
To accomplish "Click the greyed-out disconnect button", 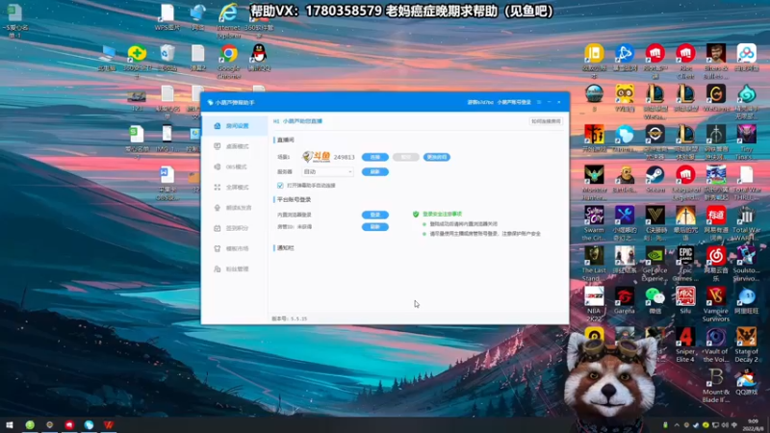I will [405, 157].
